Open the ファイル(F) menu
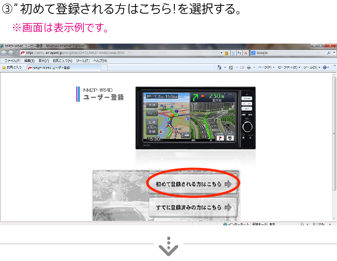 [x=12, y=61]
